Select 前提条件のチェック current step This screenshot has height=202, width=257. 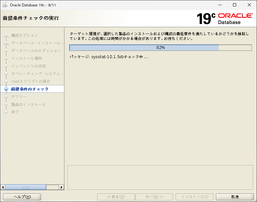coord(30,89)
